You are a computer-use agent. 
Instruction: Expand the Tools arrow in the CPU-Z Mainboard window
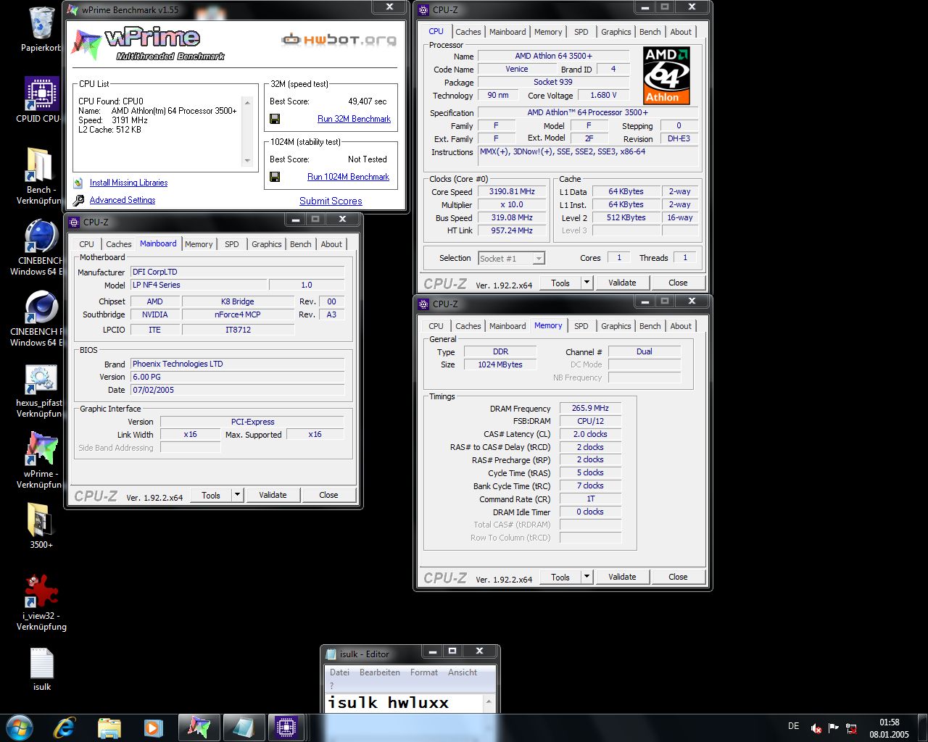(x=237, y=495)
